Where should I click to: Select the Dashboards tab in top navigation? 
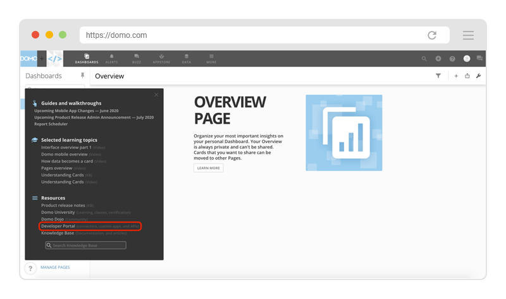click(x=87, y=58)
